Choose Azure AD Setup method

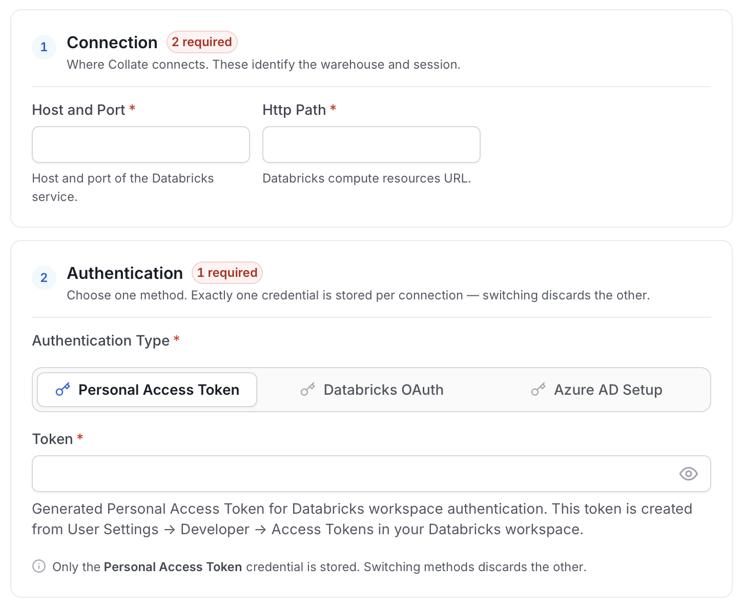tap(596, 390)
